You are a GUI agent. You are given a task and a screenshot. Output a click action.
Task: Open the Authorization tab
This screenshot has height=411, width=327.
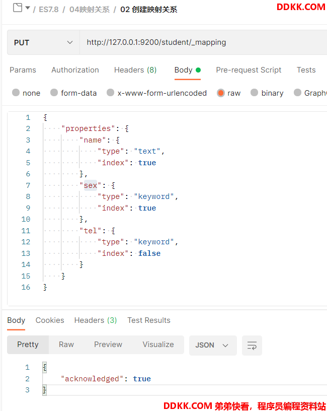(75, 70)
